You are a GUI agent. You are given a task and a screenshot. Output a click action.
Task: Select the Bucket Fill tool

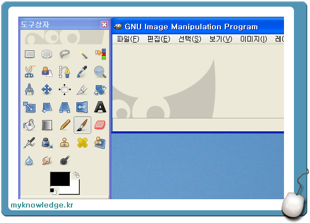tap(29, 125)
